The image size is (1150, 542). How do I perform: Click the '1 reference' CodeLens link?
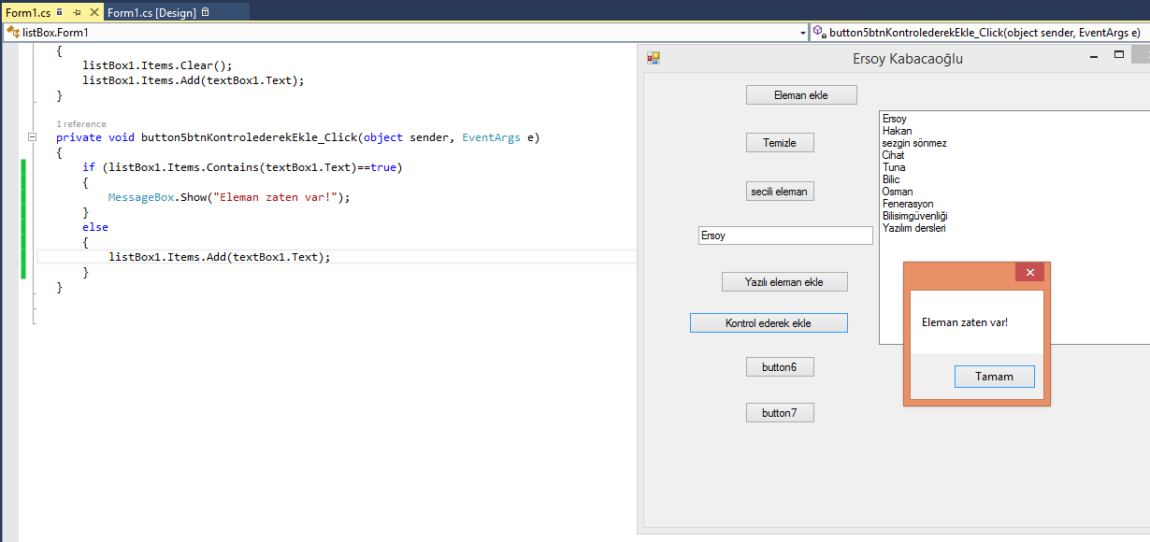(x=81, y=123)
